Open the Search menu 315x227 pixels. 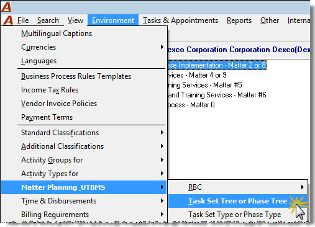tap(48, 20)
